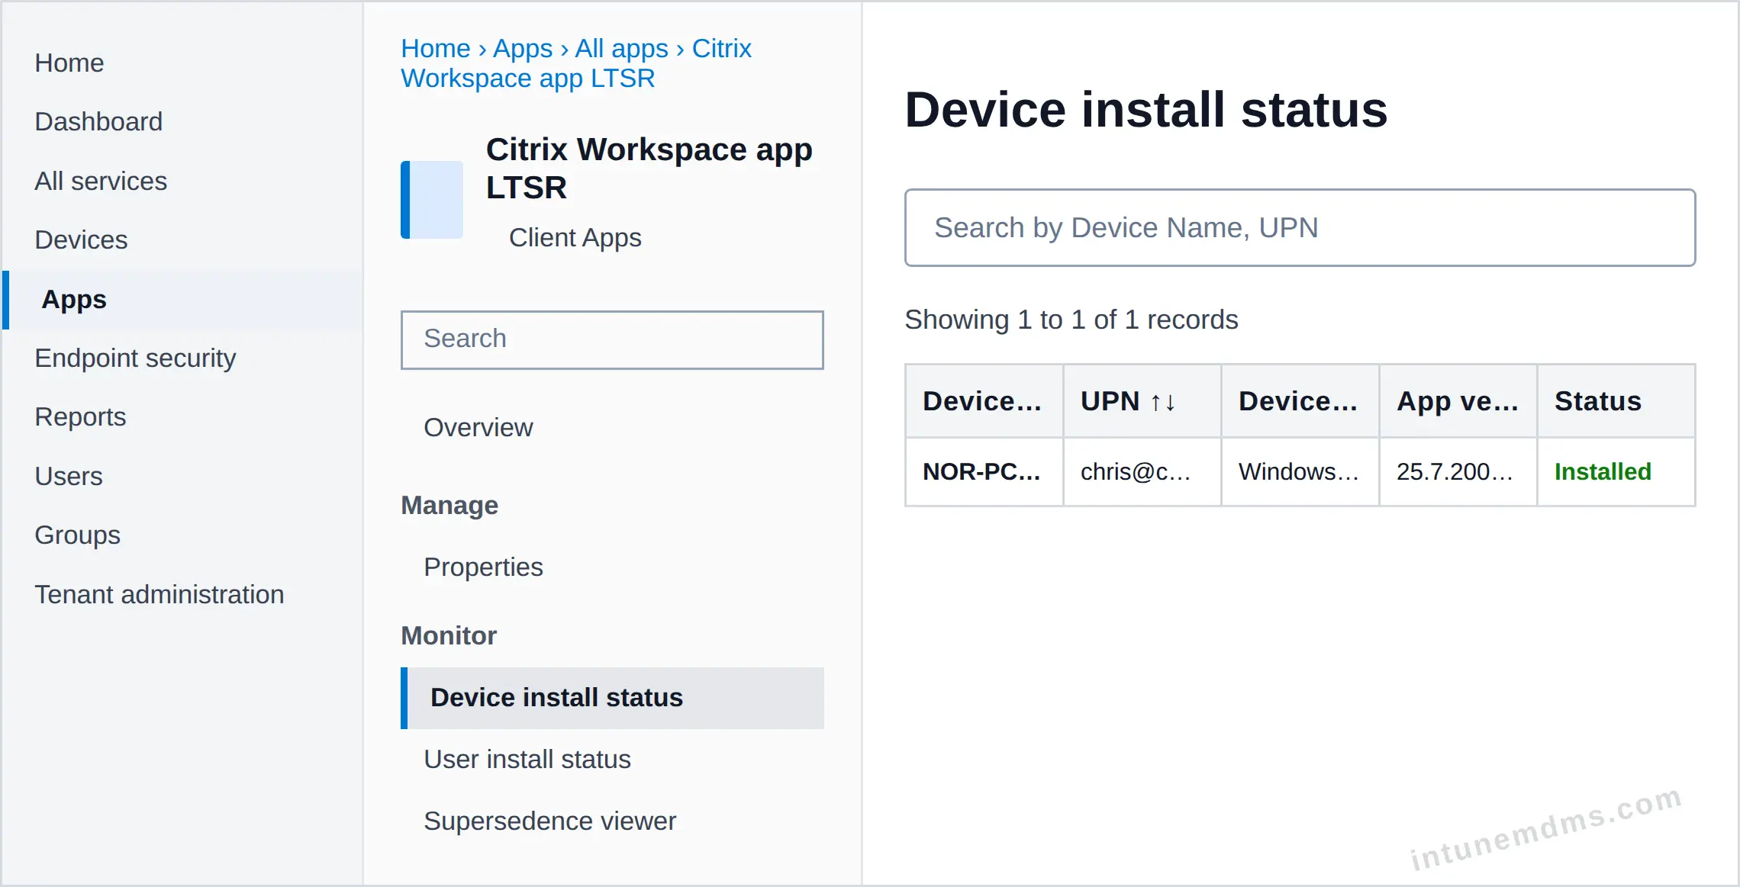Click chris@c… UPN cell

tap(1142, 472)
